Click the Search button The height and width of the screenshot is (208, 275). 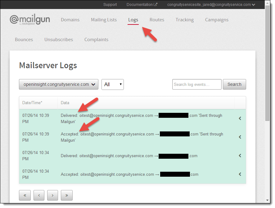[x=234, y=84]
